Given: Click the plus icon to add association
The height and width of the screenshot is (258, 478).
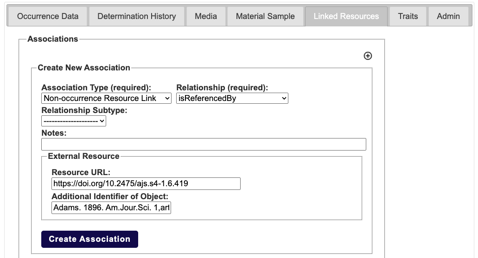Looking at the screenshot, I should (368, 56).
